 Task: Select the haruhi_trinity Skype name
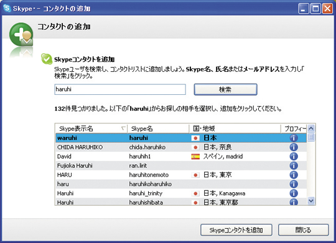(x=146, y=193)
